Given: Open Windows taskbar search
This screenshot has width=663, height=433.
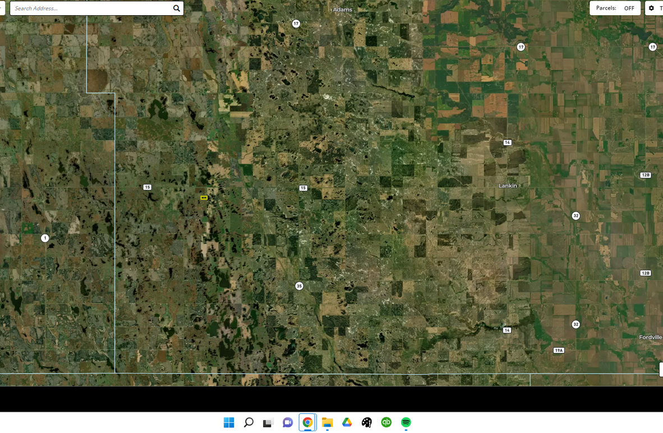Looking at the screenshot, I should (x=248, y=422).
